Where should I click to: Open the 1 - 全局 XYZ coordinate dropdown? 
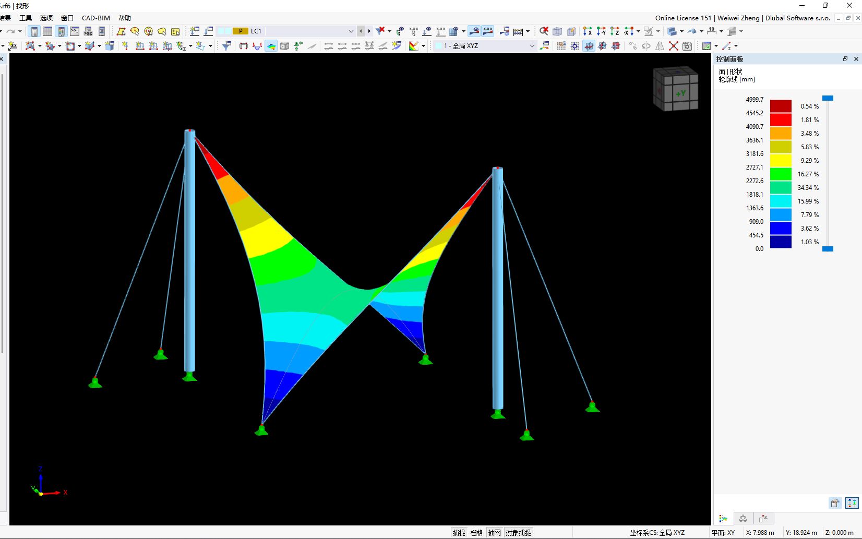click(532, 46)
